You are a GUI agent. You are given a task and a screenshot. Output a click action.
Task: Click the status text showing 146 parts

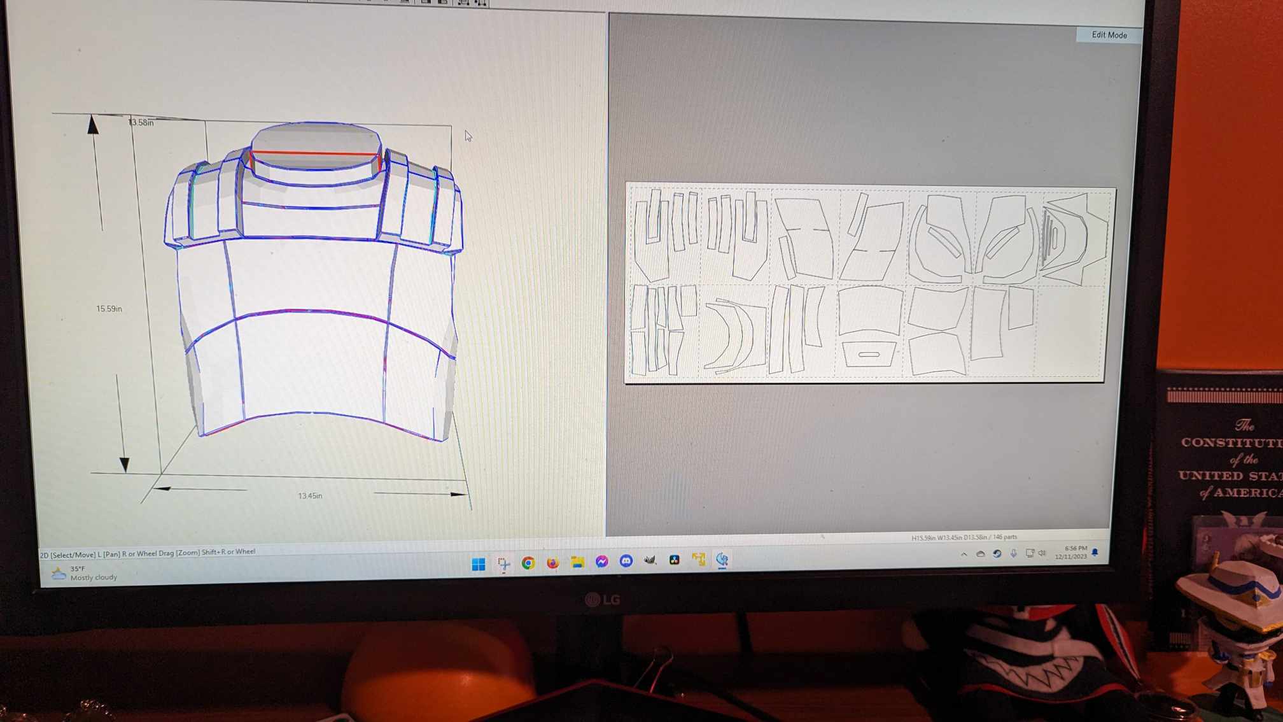[x=964, y=537]
